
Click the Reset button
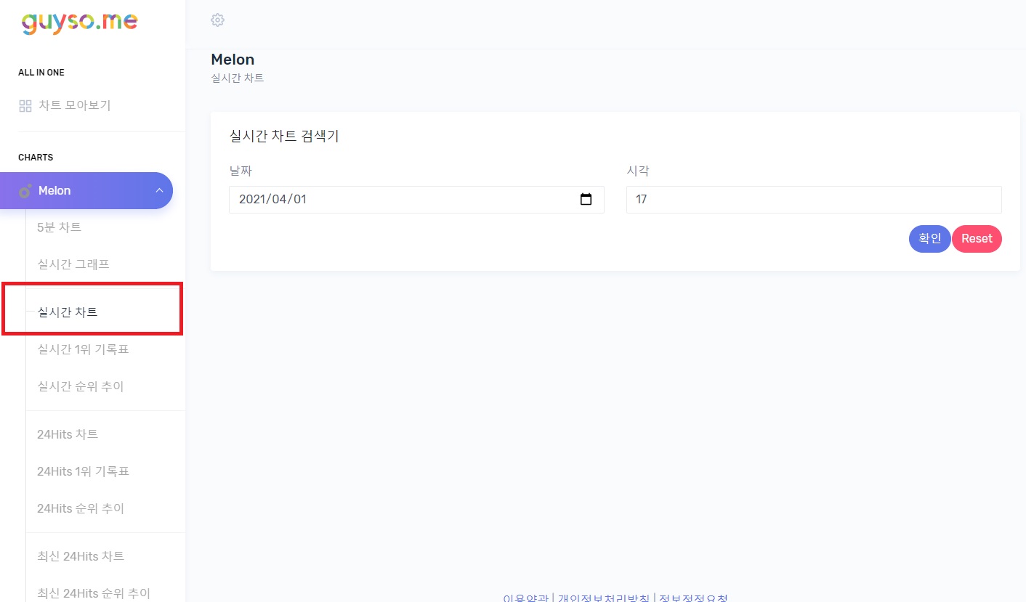(977, 238)
